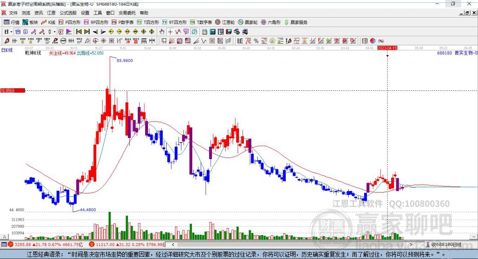The width and height of the screenshot is (478, 259).
Task: Expand the 日 period dropdown arrow
Action: click(x=11, y=32)
